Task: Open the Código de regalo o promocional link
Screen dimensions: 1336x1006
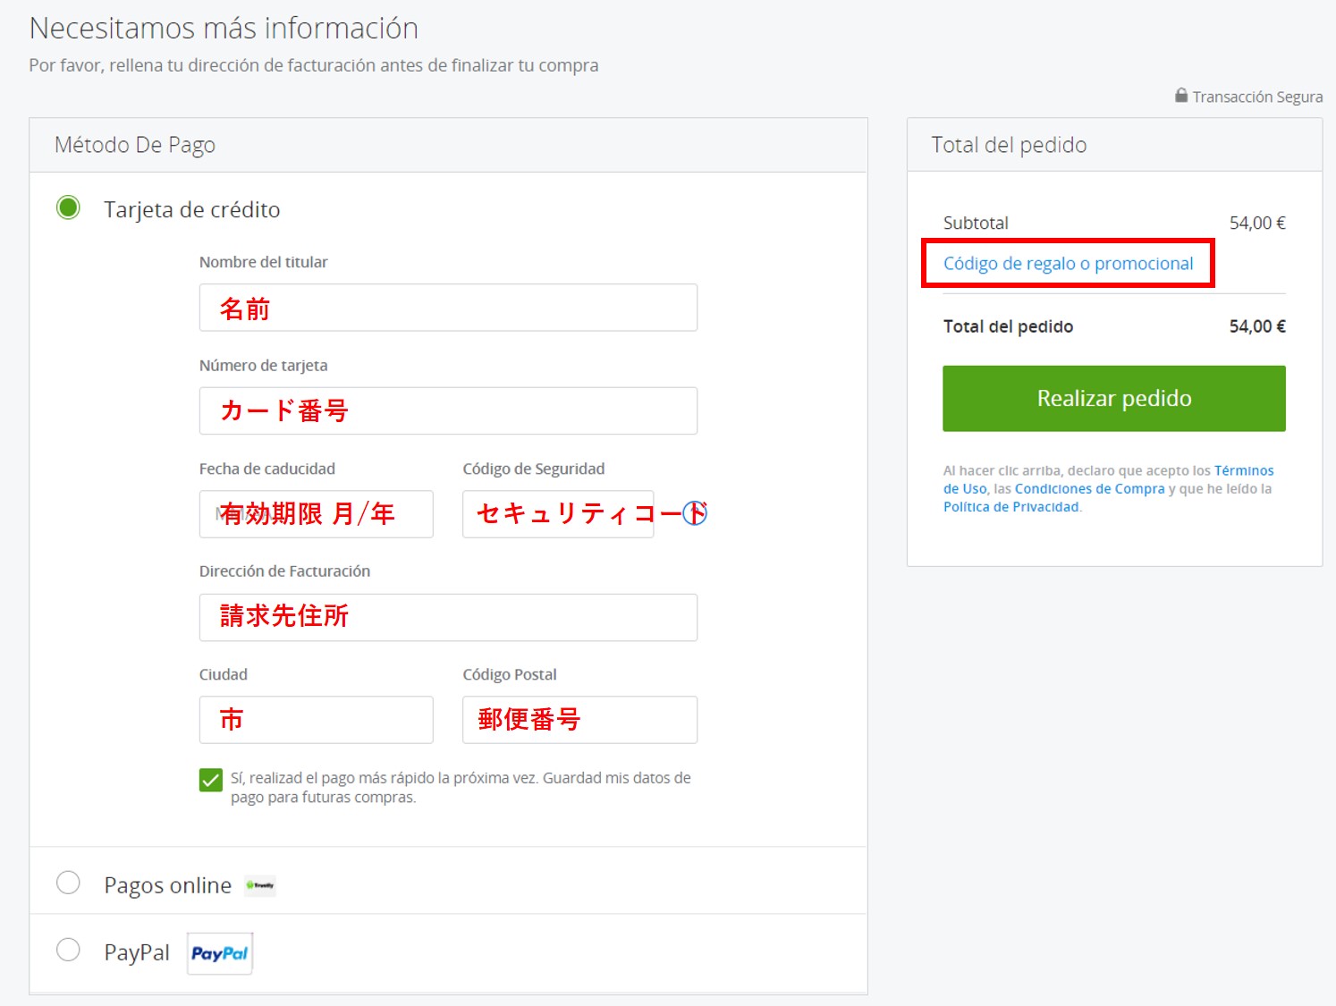Action: click(x=1068, y=264)
